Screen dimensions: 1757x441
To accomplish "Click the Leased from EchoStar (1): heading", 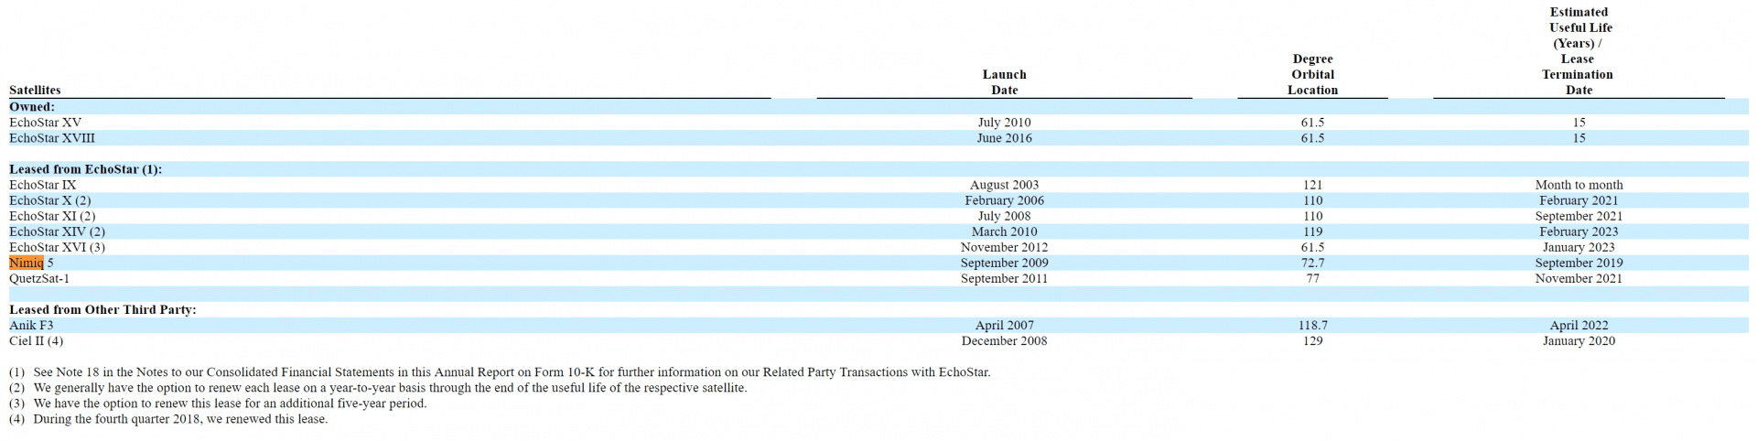I will pos(85,169).
